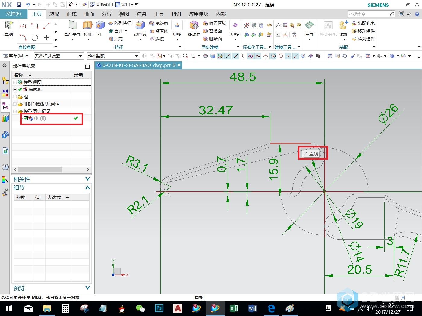Click the navigator horizontal scrollbar thumb
The image size is (422, 316).
tap(40, 169)
